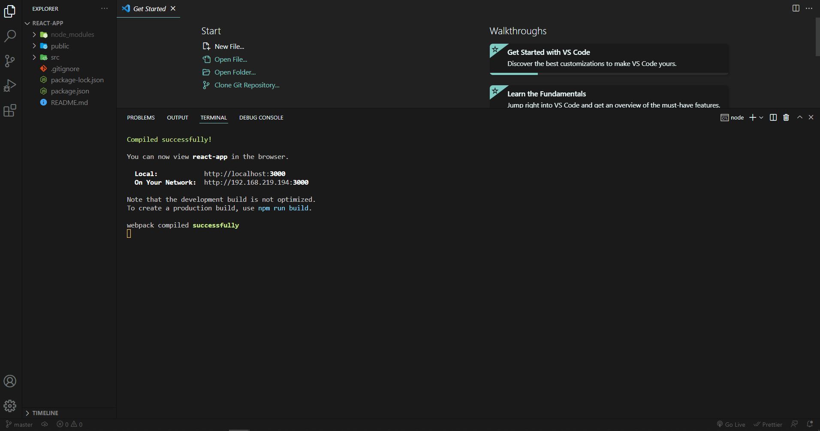The image size is (820, 431).
Task: Switch to the Debug Console tab
Action: tap(261, 117)
